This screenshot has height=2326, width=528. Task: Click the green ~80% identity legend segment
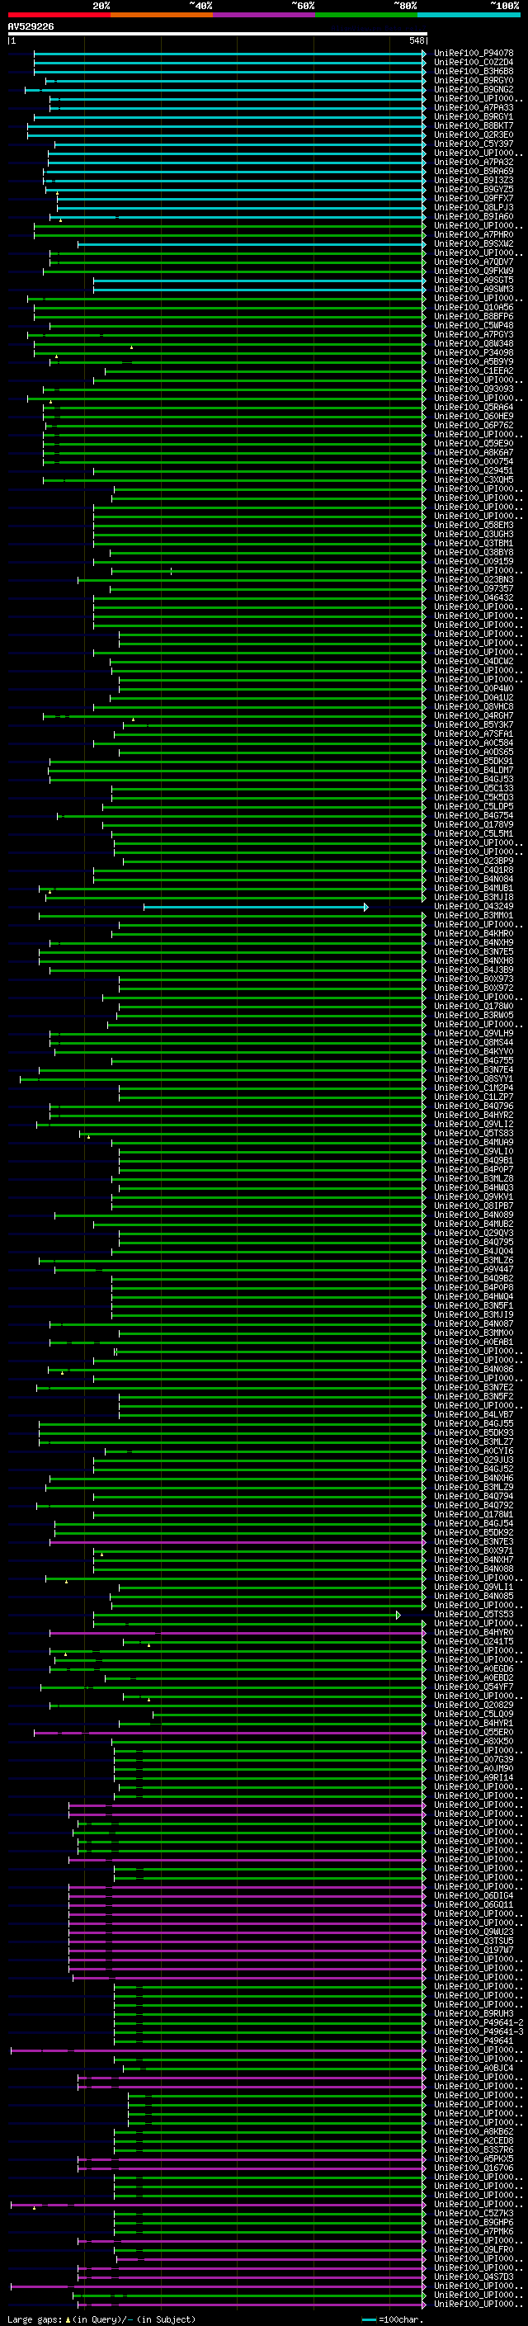[366, 15]
